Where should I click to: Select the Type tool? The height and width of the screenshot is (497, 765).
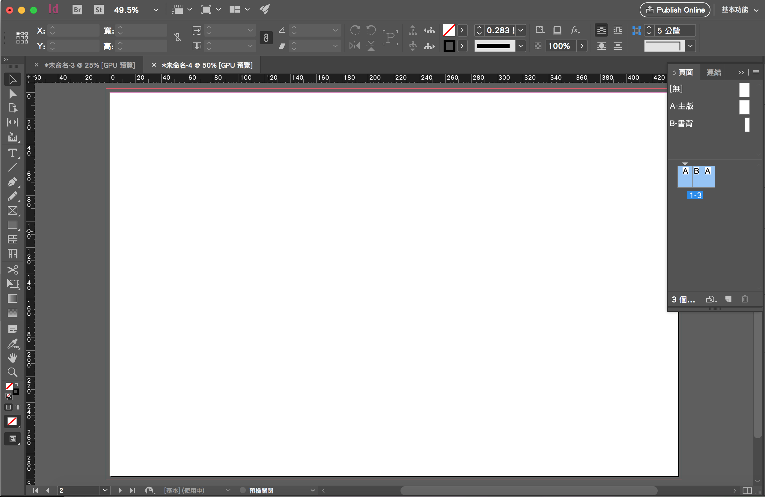coord(13,153)
